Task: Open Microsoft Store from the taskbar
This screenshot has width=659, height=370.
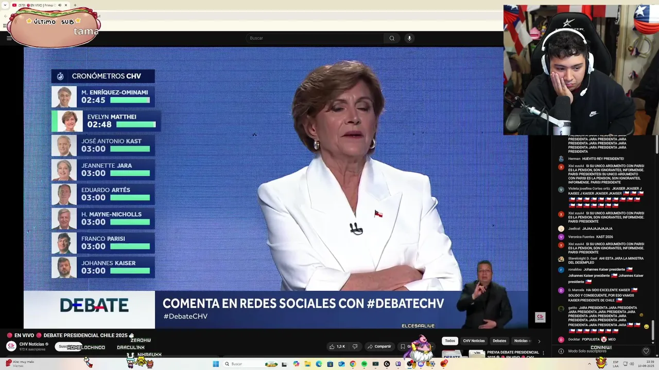Action: 330,364
